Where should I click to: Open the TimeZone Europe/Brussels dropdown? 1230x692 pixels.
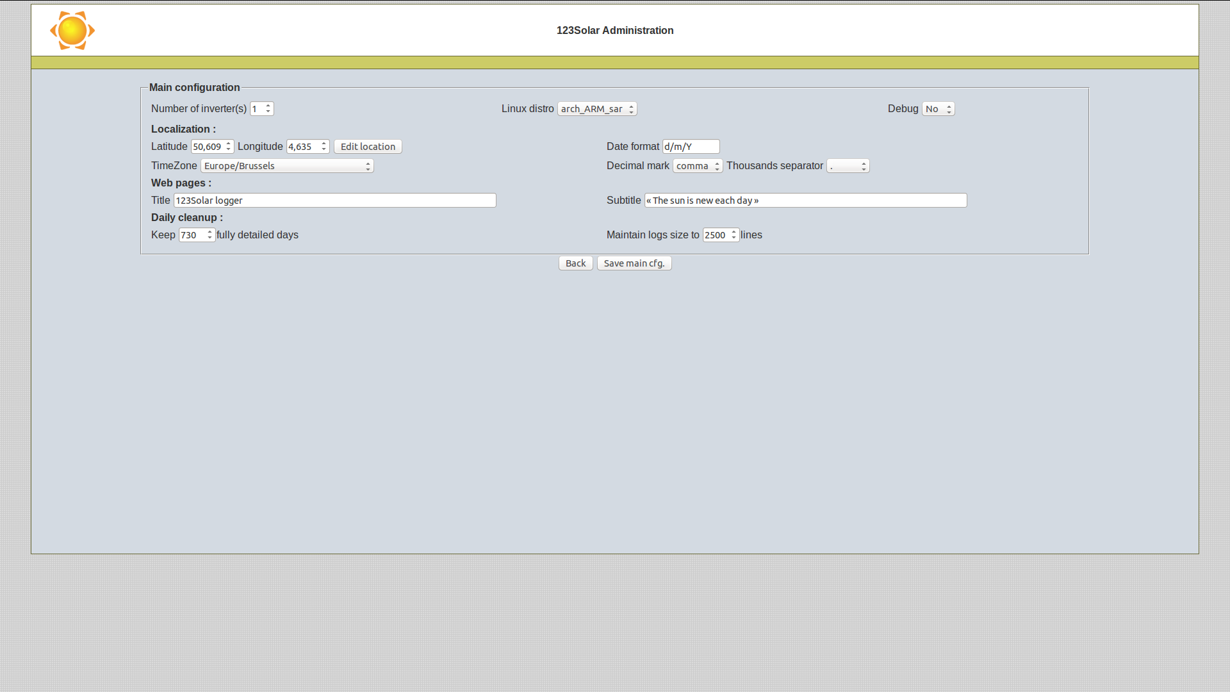pos(287,166)
